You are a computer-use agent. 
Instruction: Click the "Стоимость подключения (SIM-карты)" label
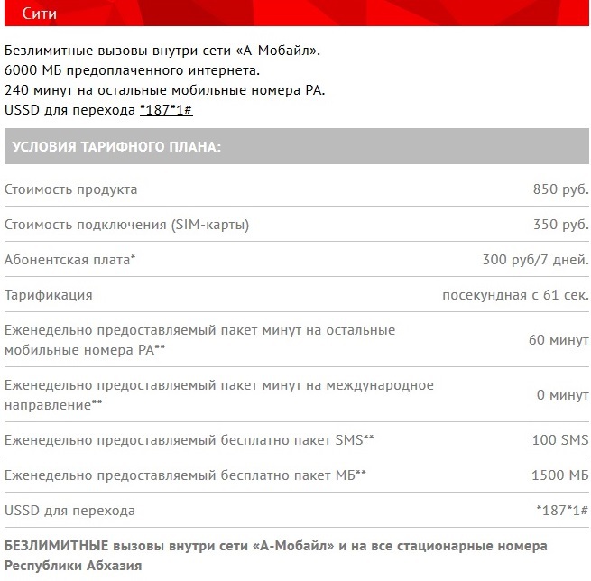[126, 225]
